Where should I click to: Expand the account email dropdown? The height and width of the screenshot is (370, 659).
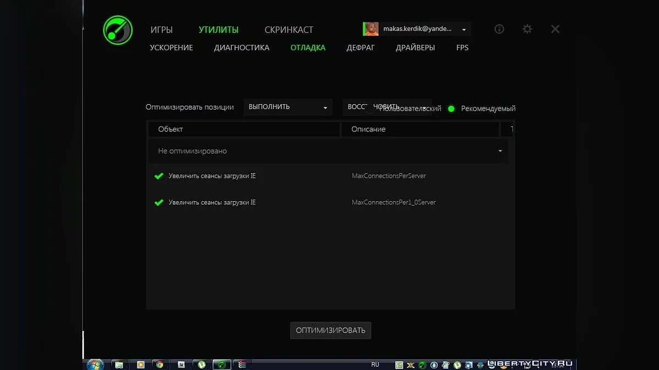[x=463, y=29]
